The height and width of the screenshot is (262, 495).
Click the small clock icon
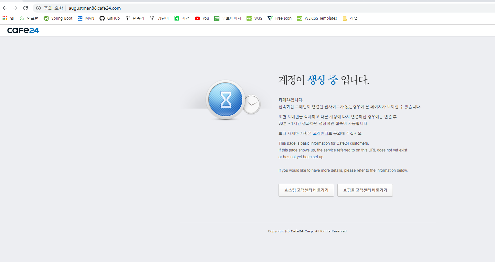coord(252,104)
